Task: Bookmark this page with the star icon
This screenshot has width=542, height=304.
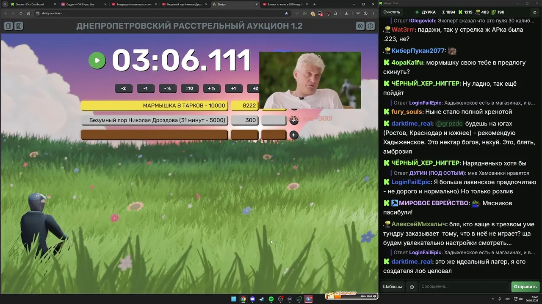Action: point(286,13)
